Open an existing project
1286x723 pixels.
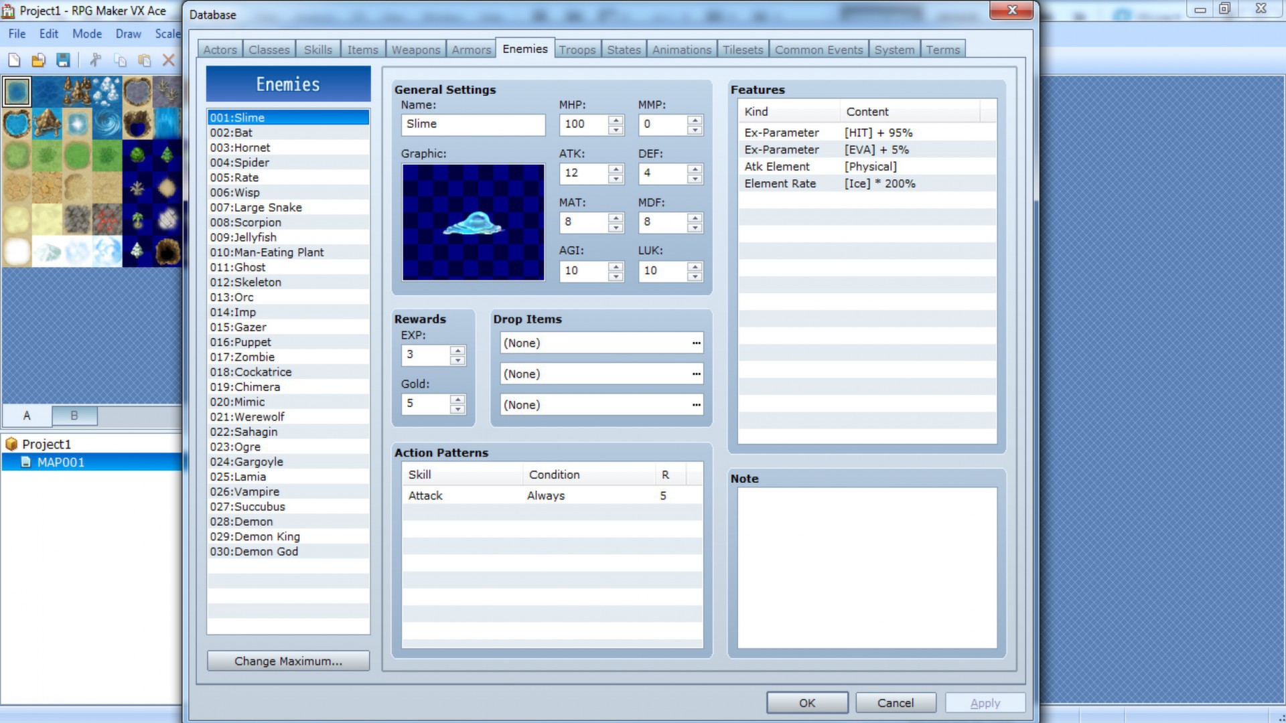(x=38, y=60)
